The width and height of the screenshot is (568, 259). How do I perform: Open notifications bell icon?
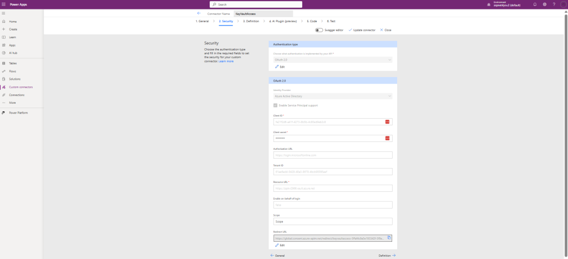click(535, 4)
